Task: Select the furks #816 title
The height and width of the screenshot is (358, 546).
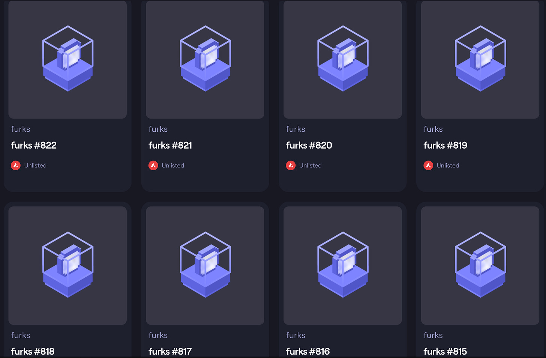Action: [308, 351]
